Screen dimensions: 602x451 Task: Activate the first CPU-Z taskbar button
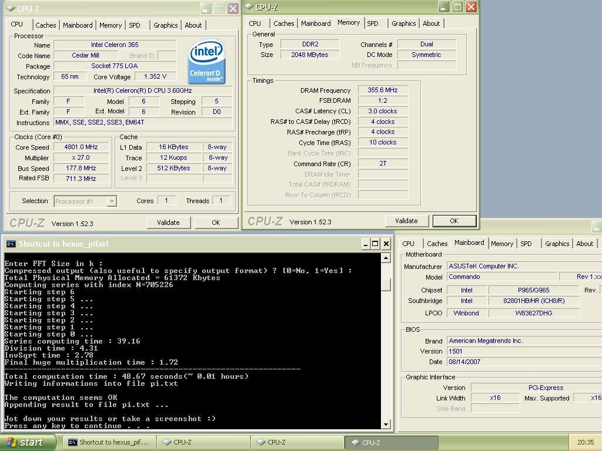coord(203,442)
